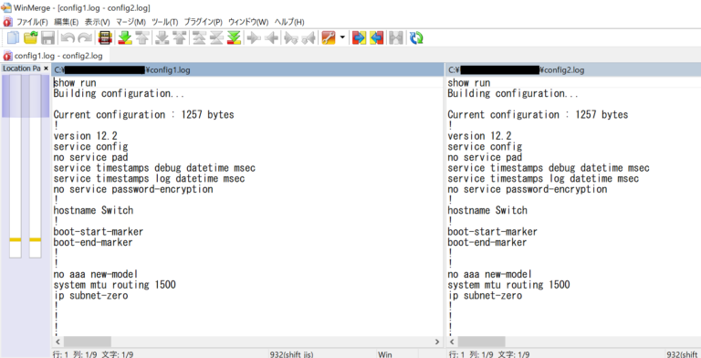Click the Copy Right arrow icon
Screen dimensions: 701x358
254,38
